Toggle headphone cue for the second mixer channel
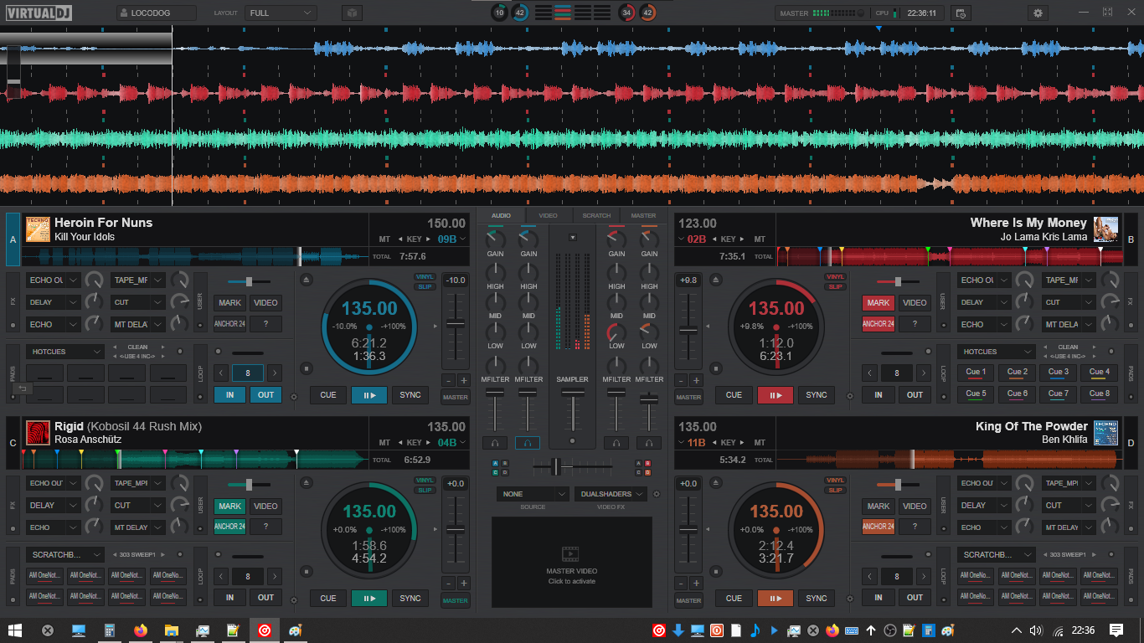Viewport: 1144px width, 643px height. (528, 443)
